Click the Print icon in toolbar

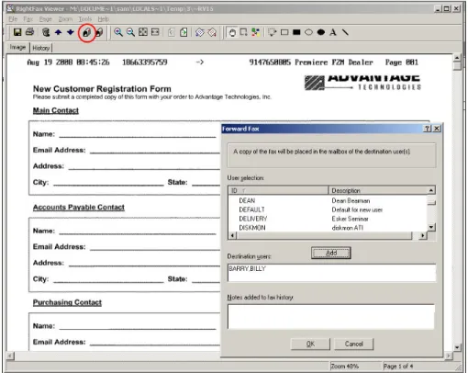[x=30, y=32]
